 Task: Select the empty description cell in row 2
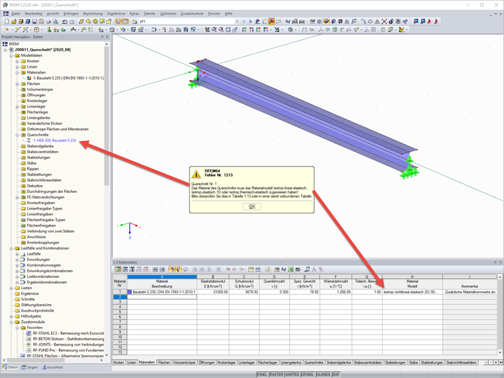[162, 297]
